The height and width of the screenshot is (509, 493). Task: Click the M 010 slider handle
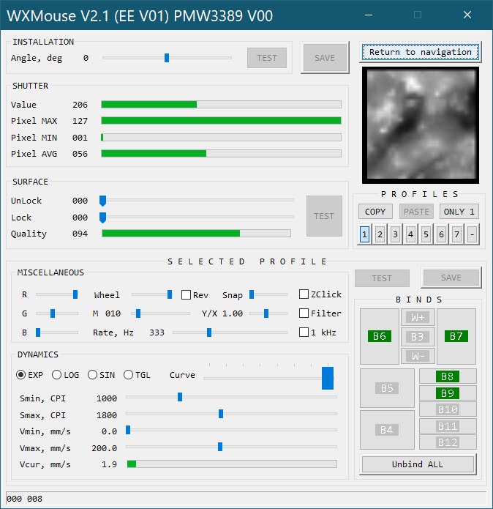click(138, 313)
